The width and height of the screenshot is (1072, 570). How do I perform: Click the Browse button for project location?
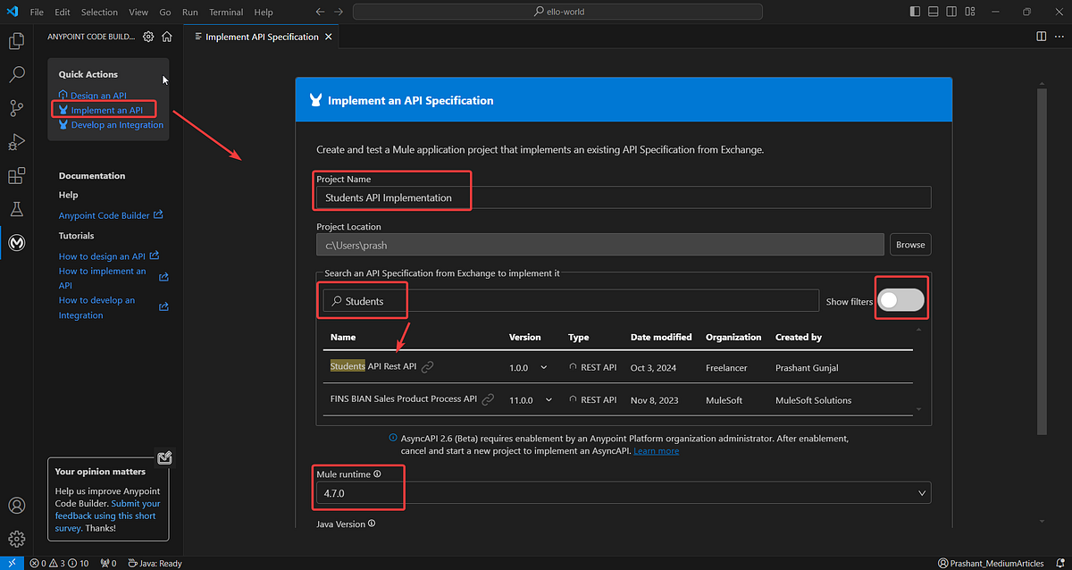(x=909, y=244)
